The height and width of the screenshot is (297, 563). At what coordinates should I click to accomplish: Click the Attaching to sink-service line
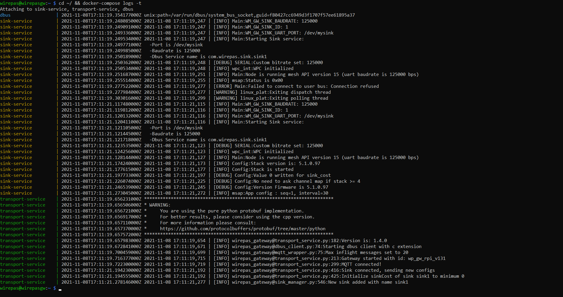point(67,9)
